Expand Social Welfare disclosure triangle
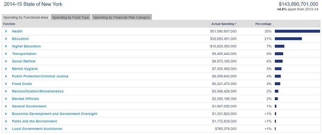 pos(6,61)
